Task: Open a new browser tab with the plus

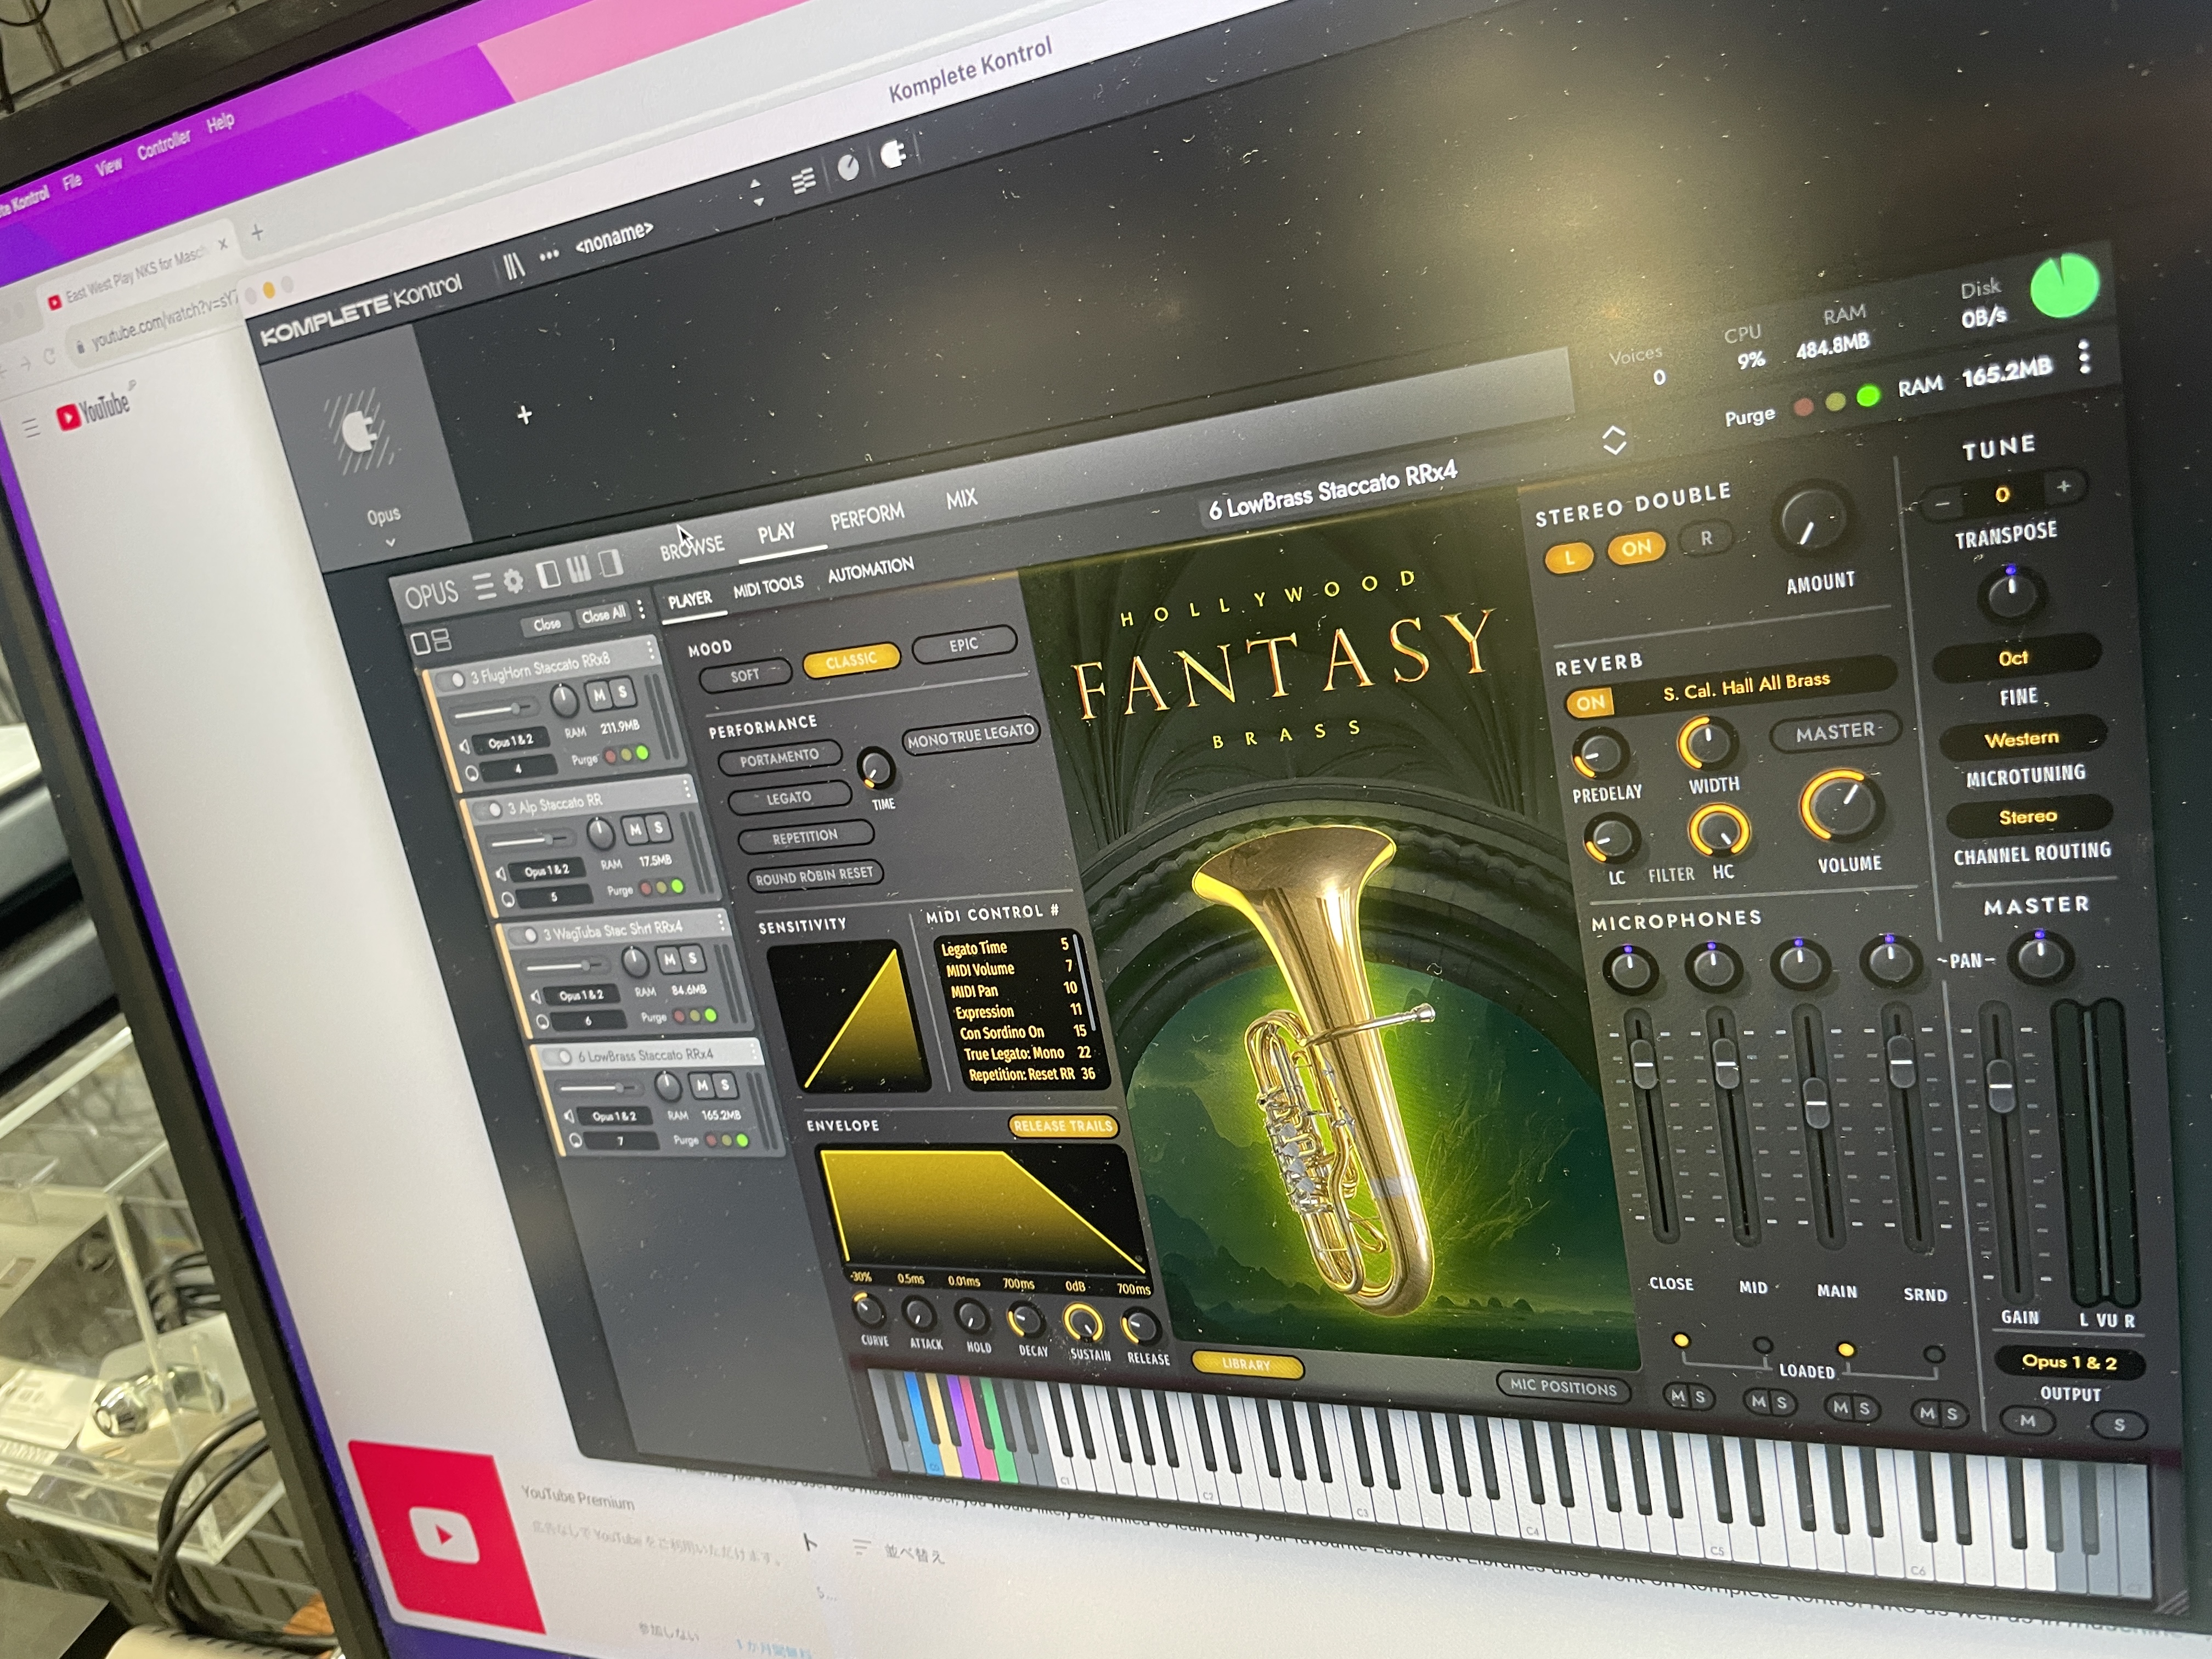Action: coord(257,232)
